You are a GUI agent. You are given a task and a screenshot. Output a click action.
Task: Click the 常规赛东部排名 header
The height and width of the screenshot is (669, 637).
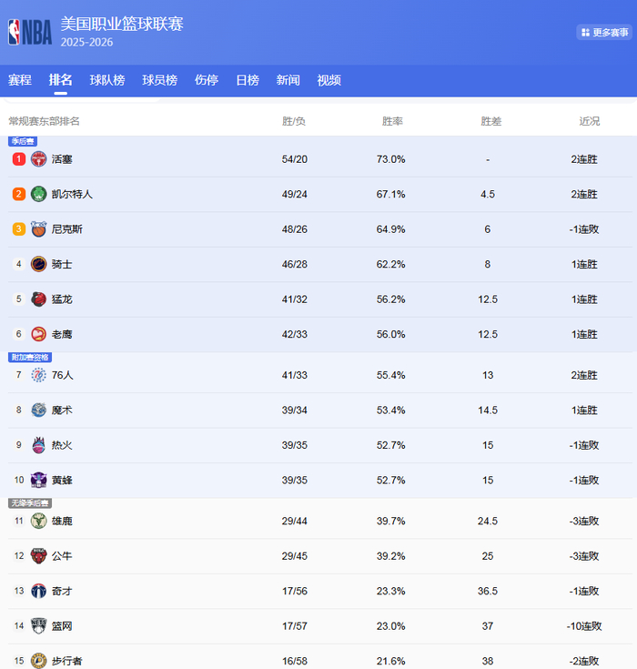pos(44,121)
